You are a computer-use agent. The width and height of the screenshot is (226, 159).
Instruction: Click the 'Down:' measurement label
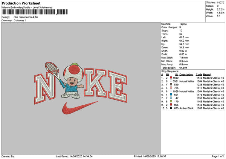click(165, 48)
